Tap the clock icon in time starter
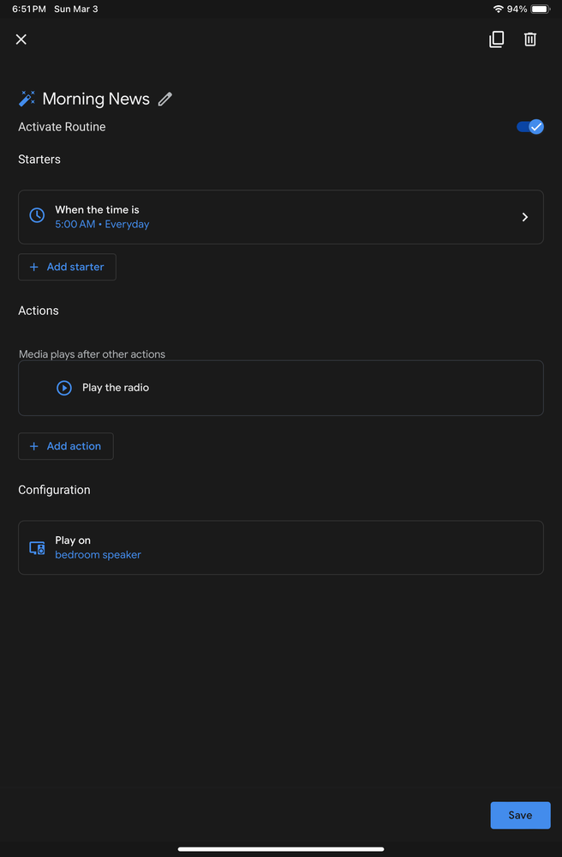This screenshot has height=857, width=562. tap(37, 216)
